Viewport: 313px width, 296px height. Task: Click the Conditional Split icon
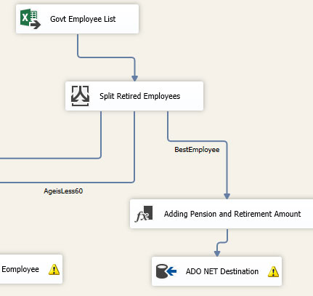(x=80, y=96)
